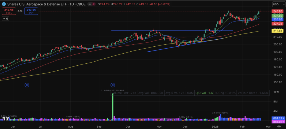Click the dividend 'D' marker near September
This screenshot has height=129, width=286.
click(x=113, y=85)
